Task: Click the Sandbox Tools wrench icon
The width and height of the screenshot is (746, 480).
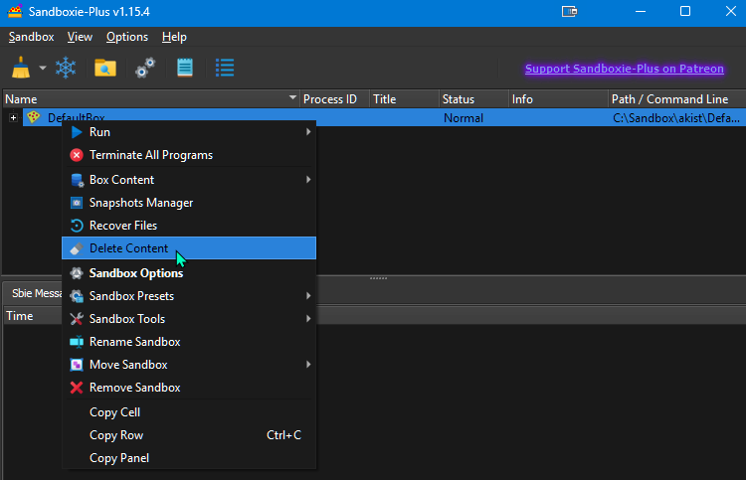Action: coord(77,319)
